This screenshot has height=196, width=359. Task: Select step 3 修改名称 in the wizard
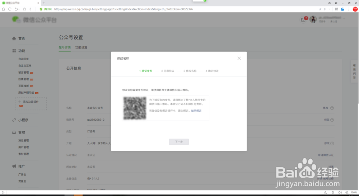click(190, 71)
